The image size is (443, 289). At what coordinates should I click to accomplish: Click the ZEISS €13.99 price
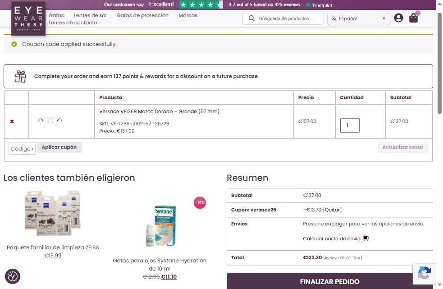tap(53, 255)
